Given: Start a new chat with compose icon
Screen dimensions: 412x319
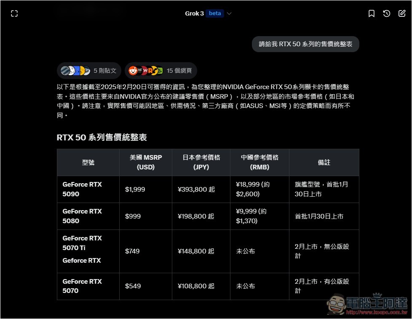Looking at the screenshot, I should tap(402, 13).
